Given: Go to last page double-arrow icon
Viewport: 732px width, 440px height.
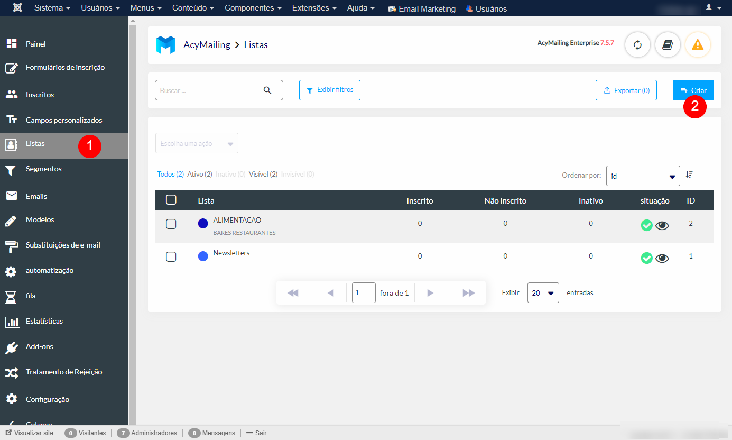Looking at the screenshot, I should tap(468, 293).
